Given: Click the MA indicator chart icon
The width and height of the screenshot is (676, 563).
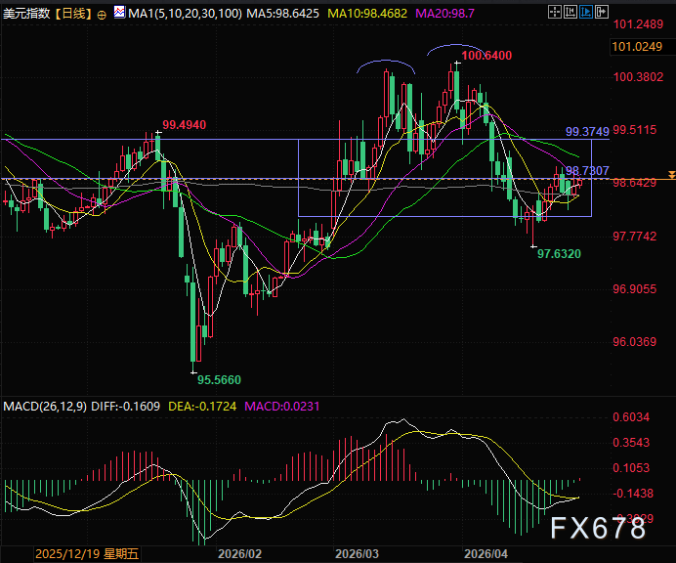Looking at the screenshot, I should (120, 15).
